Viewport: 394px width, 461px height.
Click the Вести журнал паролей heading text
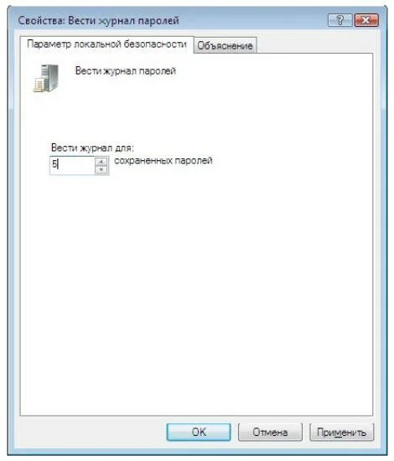click(126, 71)
